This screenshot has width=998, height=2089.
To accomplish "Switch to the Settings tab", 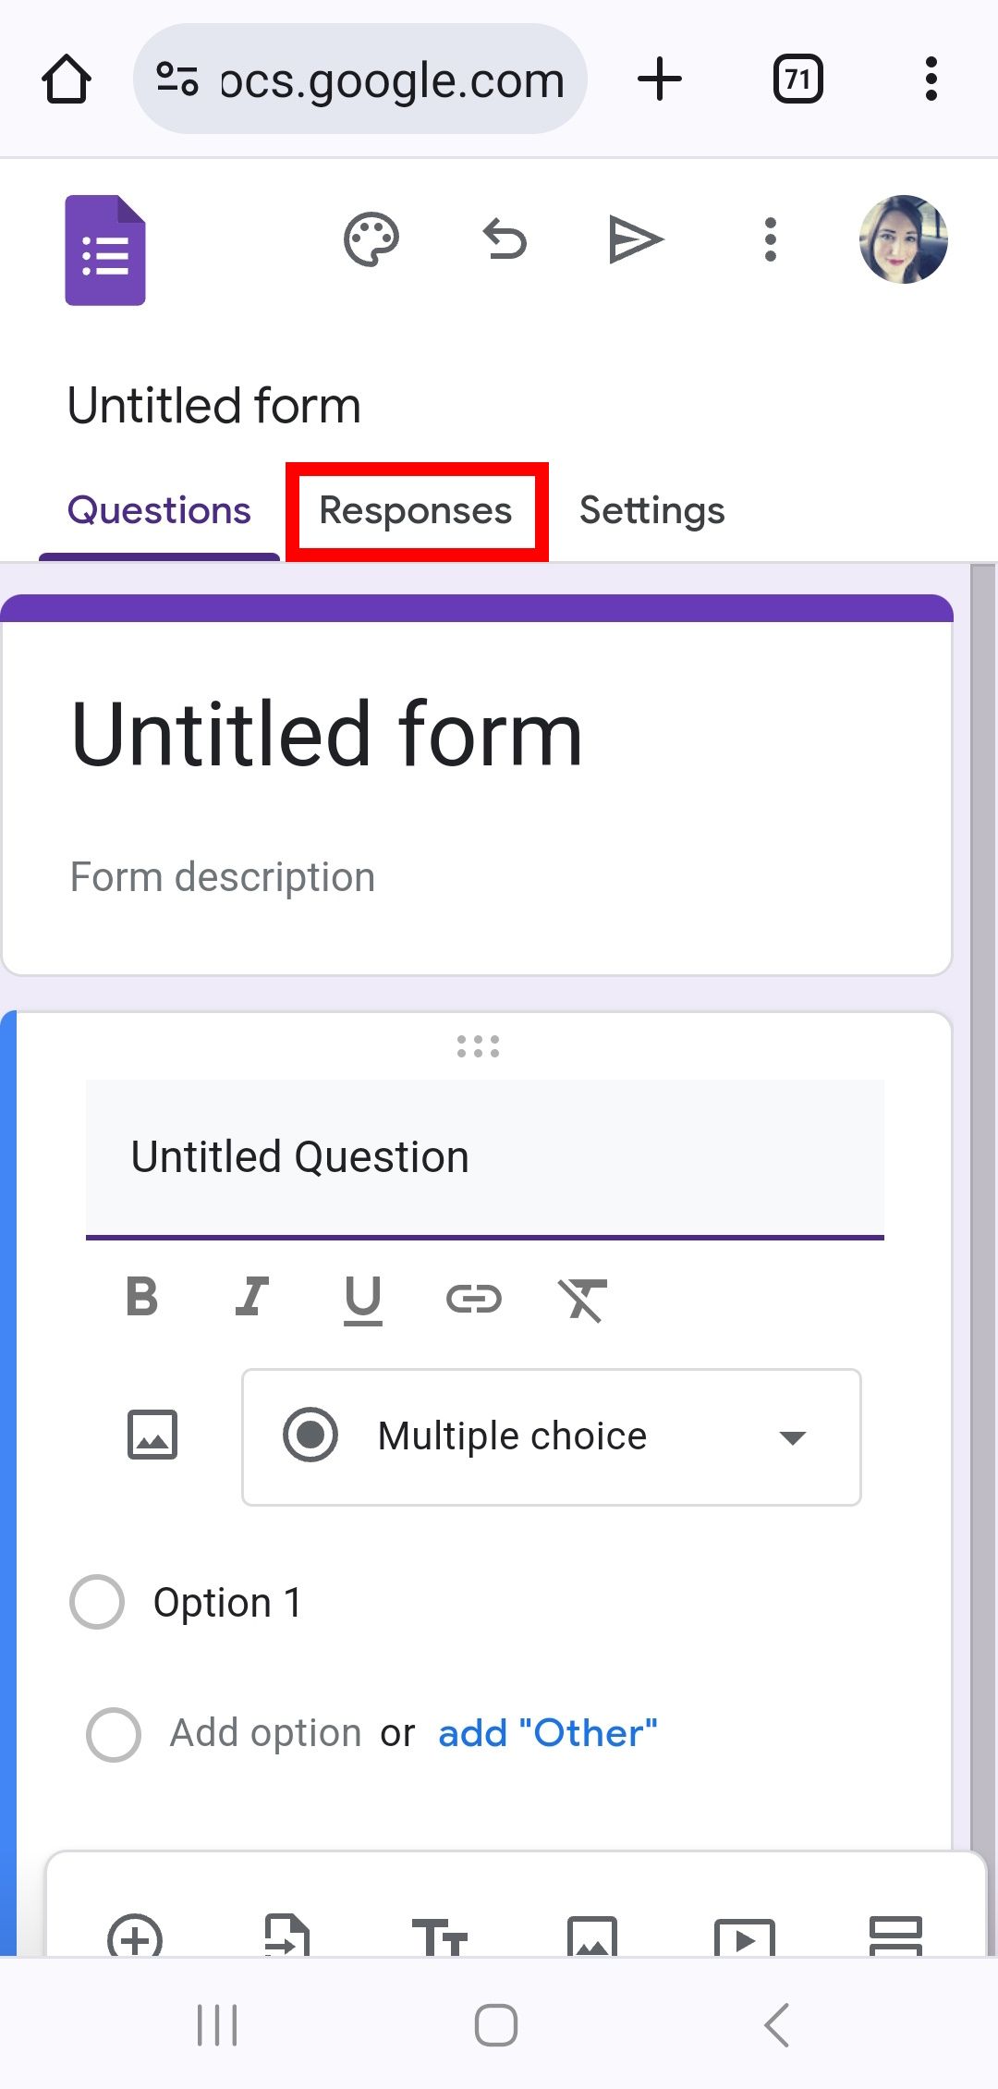I will [x=651, y=511].
